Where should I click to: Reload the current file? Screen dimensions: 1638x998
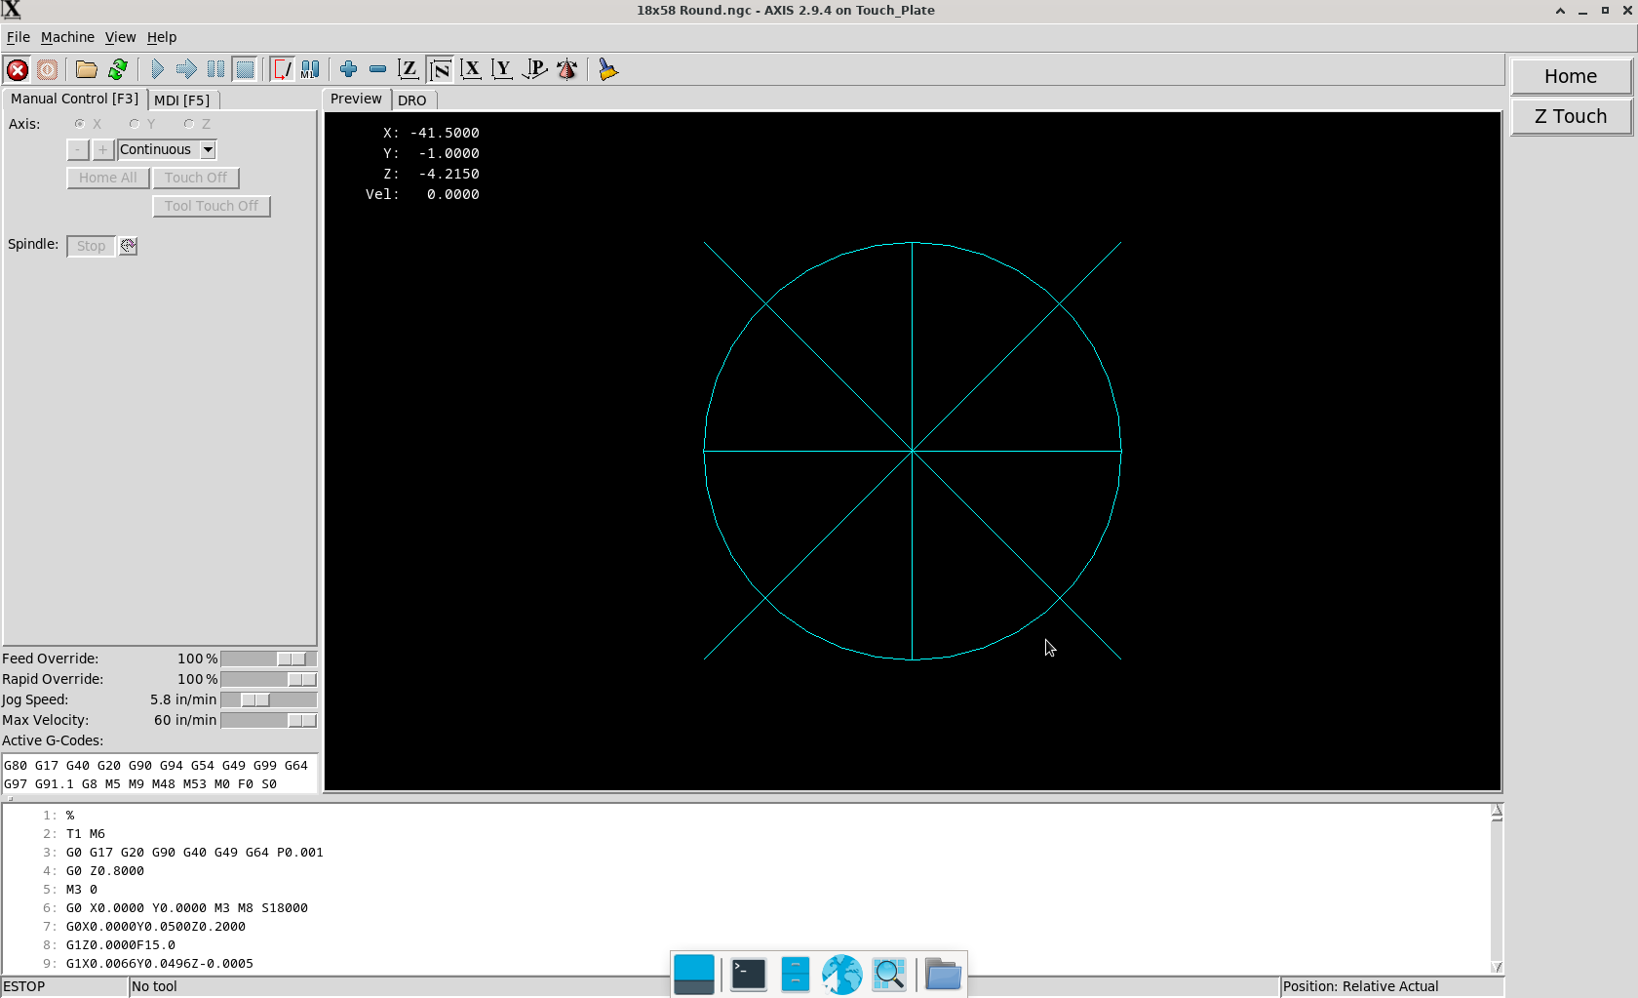tap(118, 69)
